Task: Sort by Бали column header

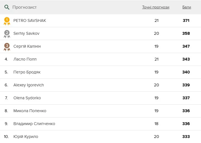Action: coord(187,7)
